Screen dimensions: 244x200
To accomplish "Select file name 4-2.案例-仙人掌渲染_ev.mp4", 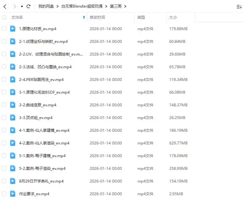I will coord(44,143).
